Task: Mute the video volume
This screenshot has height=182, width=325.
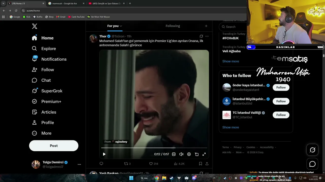Action: 181,154
